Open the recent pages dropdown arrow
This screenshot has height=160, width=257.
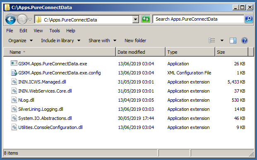(x=30, y=19)
